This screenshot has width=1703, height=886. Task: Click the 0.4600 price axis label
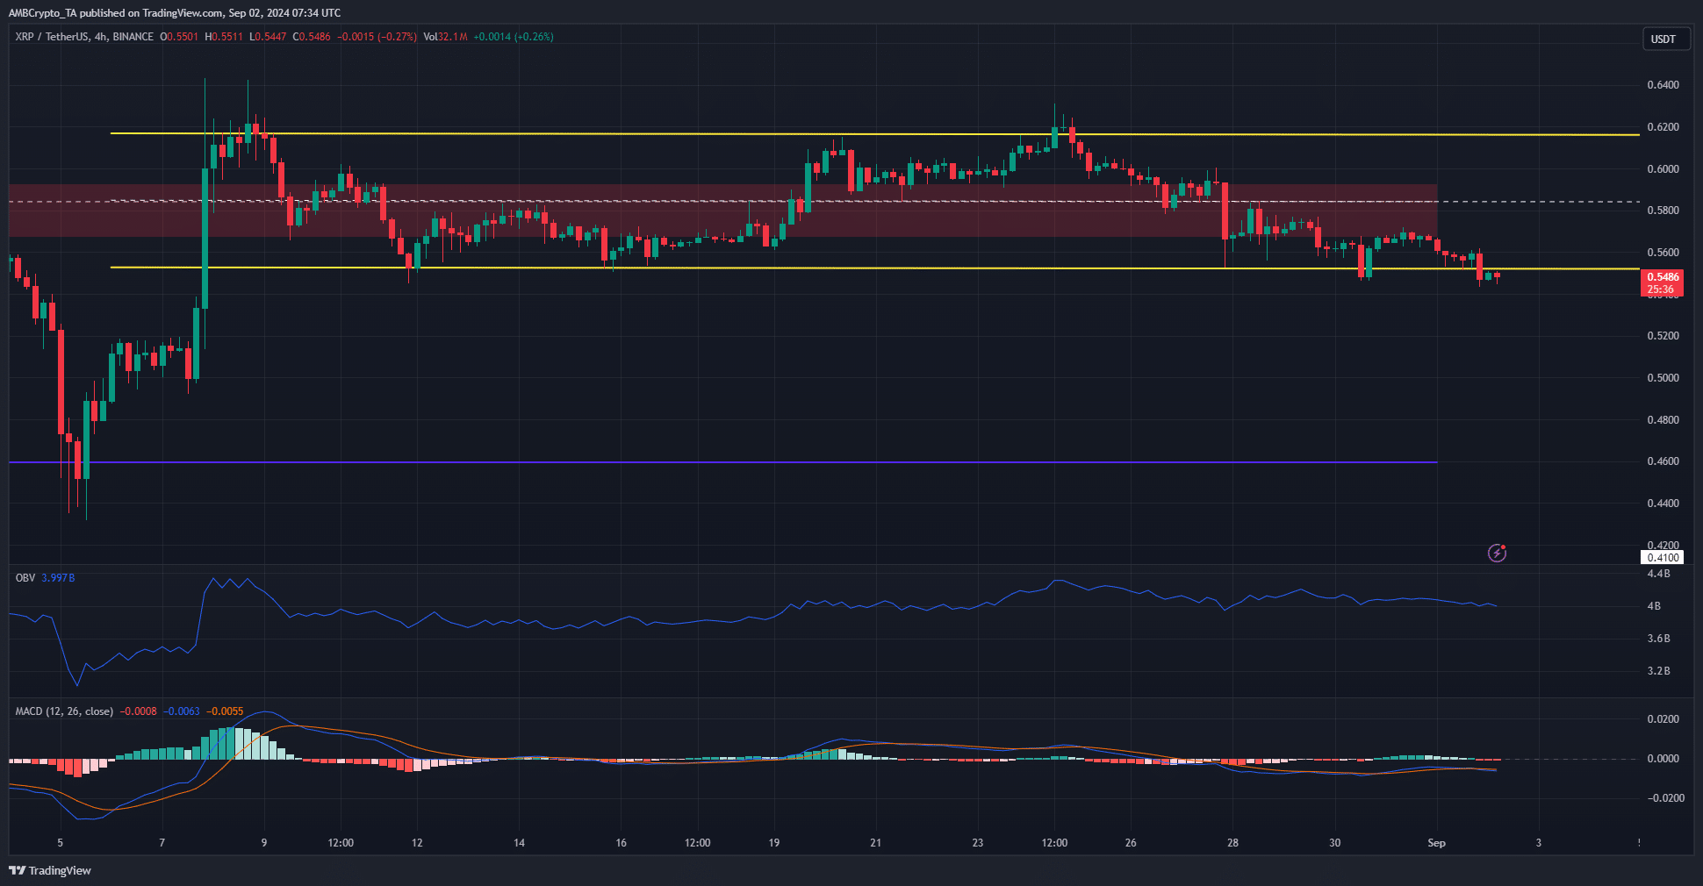pos(1663,461)
